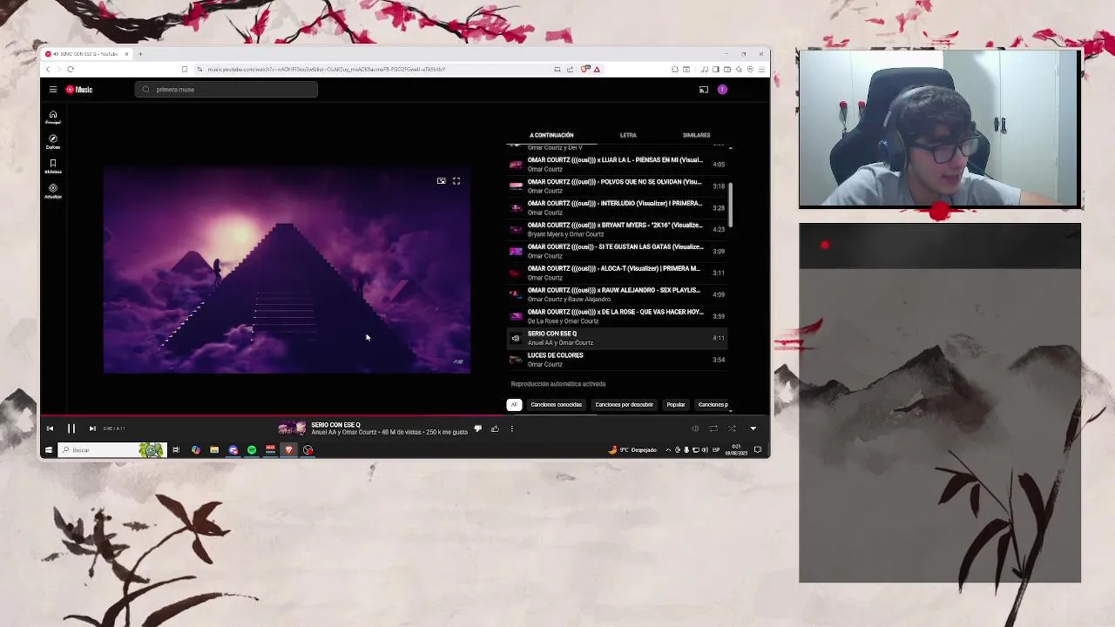Open Biblioteca in the sidebar

point(53,166)
